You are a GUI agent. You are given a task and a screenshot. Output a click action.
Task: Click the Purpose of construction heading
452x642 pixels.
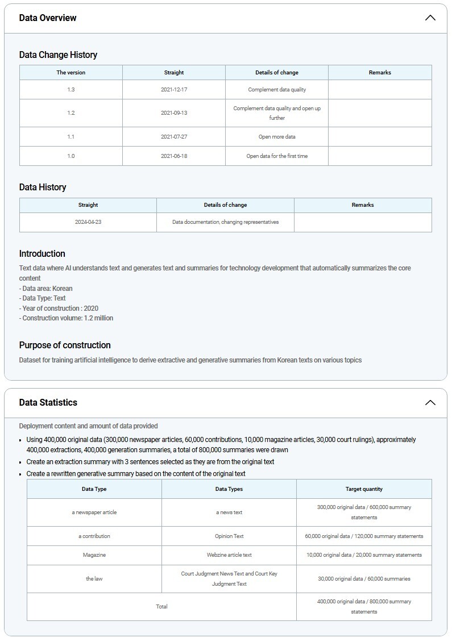(x=65, y=345)
